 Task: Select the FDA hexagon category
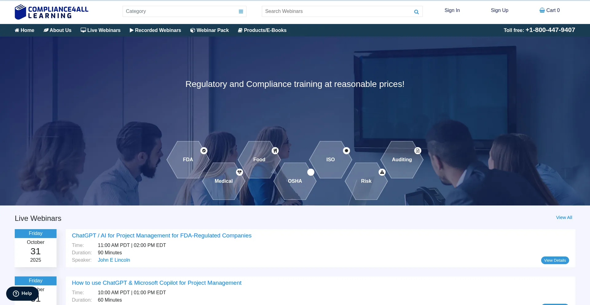pyautogui.click(x=188, y=160)
